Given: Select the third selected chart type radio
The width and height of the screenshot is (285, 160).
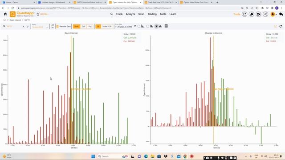Looking at the screenshot, I should point(156,26).
